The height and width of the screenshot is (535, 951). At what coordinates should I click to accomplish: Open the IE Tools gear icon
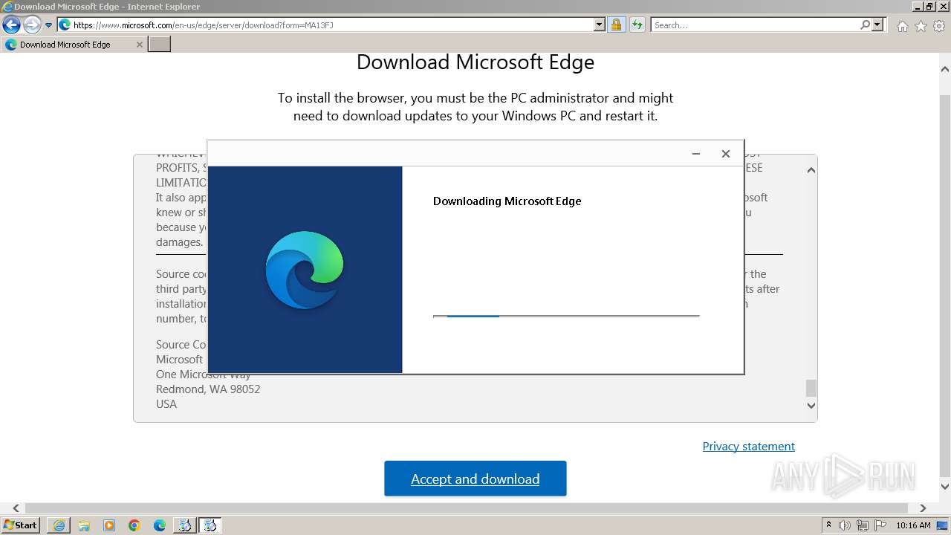point(939,26)
